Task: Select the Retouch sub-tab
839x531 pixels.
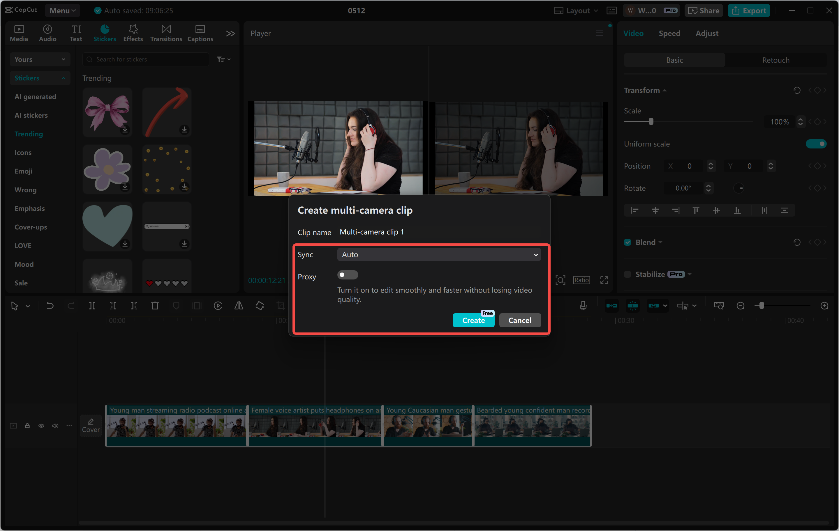Action: point(775,60)
